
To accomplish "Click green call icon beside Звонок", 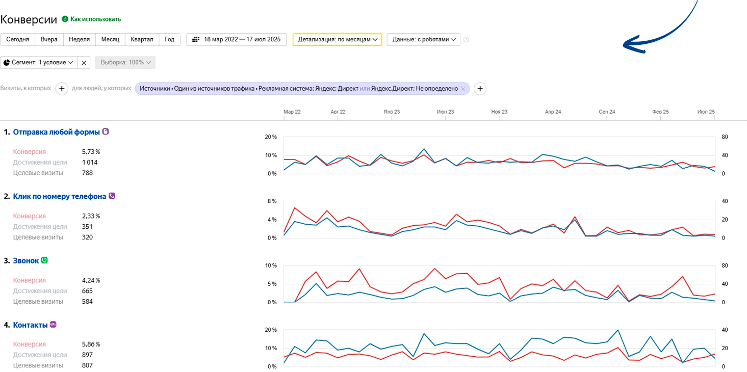I will point(44,260).
